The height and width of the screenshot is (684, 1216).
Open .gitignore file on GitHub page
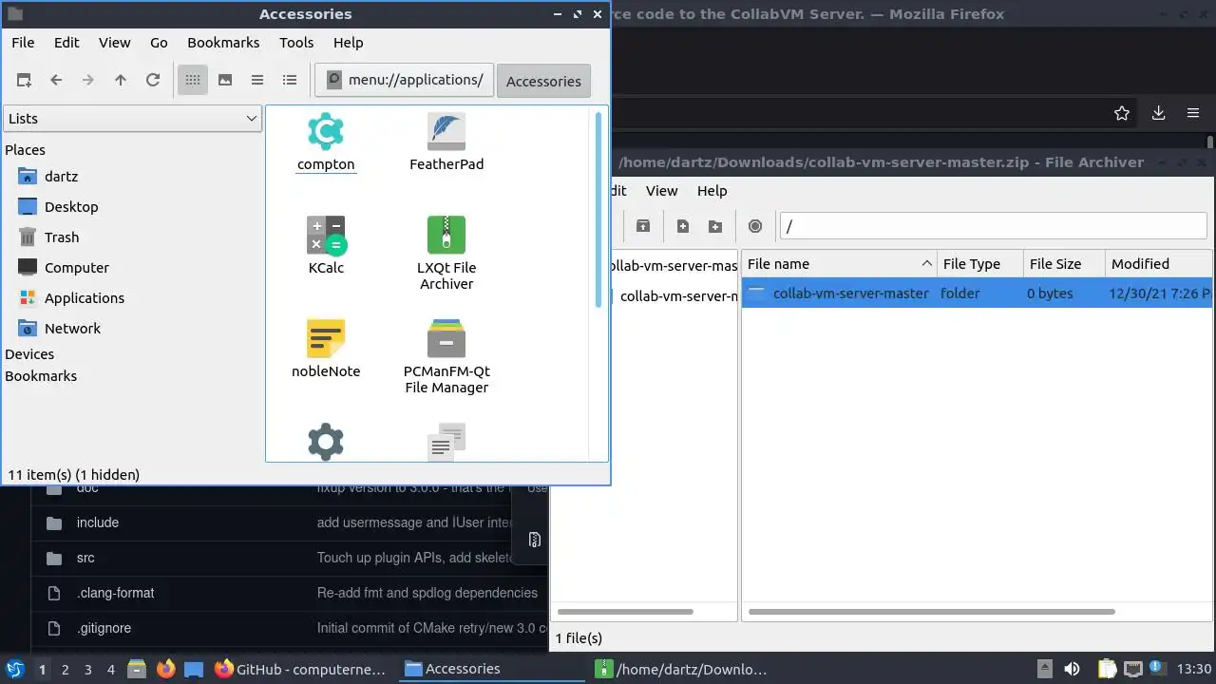(104, 628)
